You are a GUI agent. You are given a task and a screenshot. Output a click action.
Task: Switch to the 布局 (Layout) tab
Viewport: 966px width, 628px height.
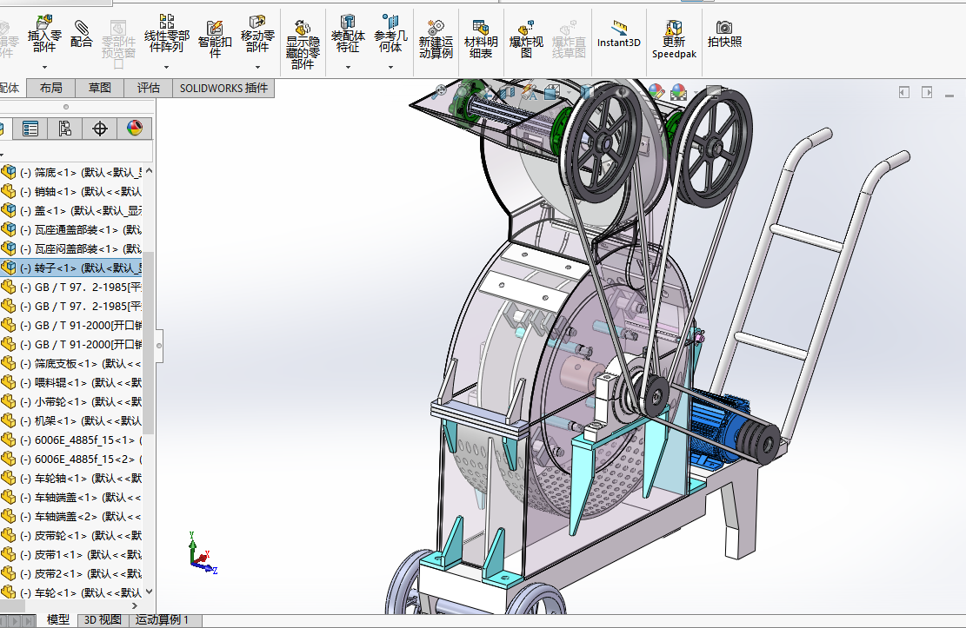[x=50, y=88]
